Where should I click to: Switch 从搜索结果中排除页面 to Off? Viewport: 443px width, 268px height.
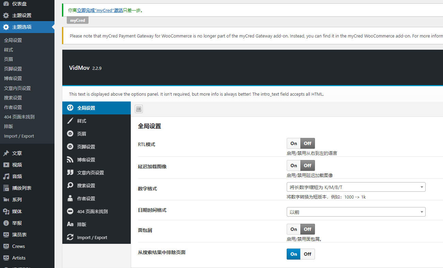pos(308,254)
